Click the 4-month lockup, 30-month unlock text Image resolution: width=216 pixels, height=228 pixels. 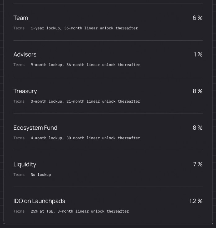[85, 138]
